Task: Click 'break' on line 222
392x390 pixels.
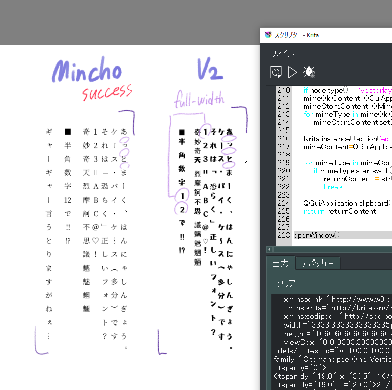Action: pyautogui.click(x=333, y=187)
